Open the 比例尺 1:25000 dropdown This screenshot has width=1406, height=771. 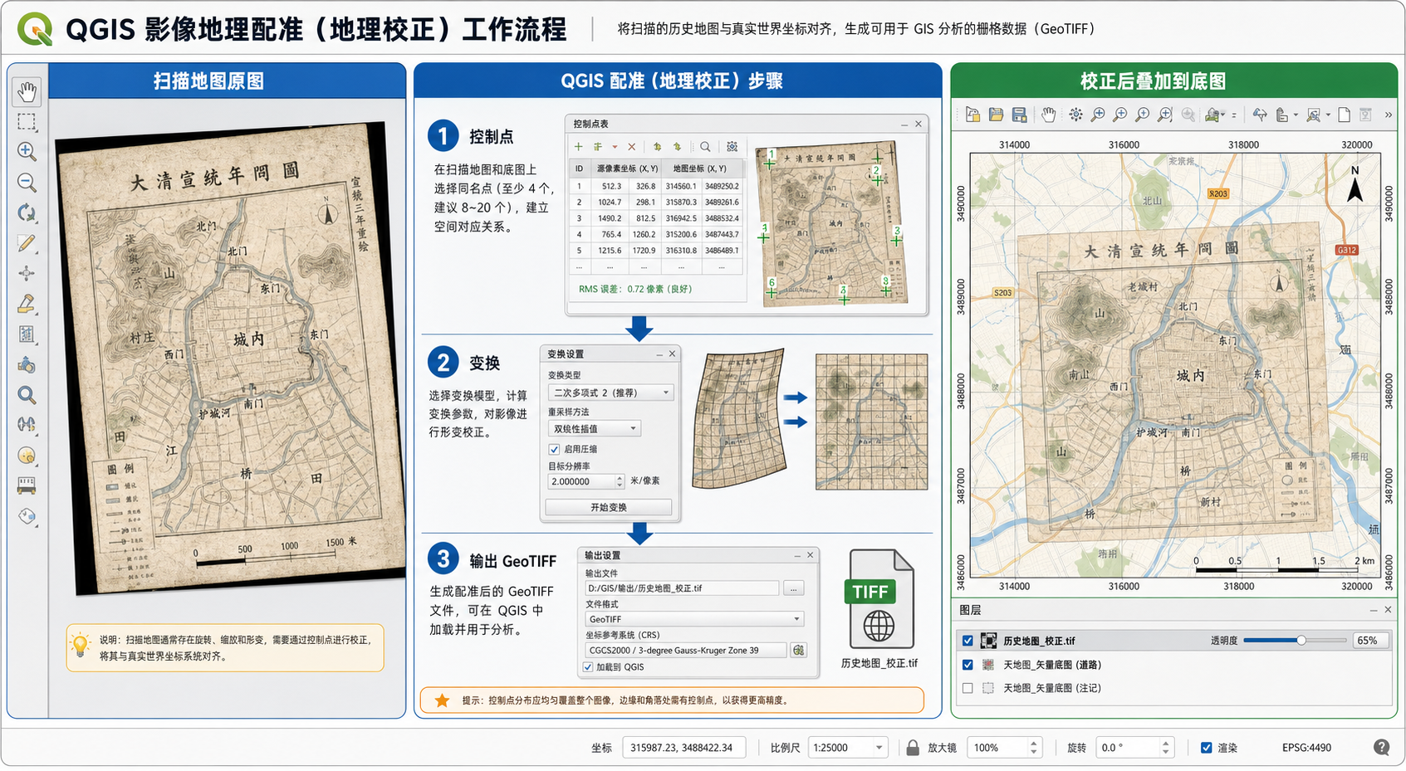848,748
